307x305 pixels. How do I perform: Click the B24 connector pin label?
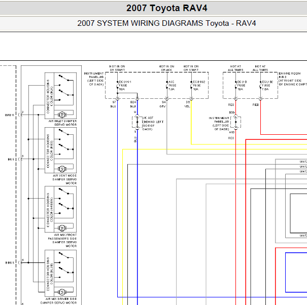(x=133, y=102)
